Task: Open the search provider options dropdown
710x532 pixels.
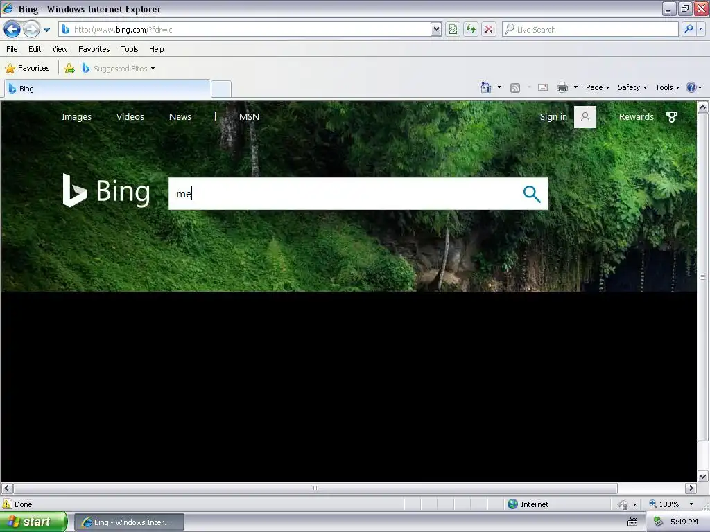Action: tap(700, 30)
